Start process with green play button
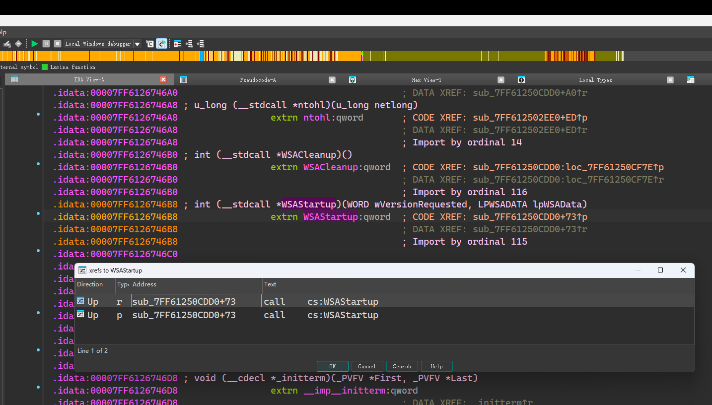This screenshot has width=712, height=405. point(34,44)
